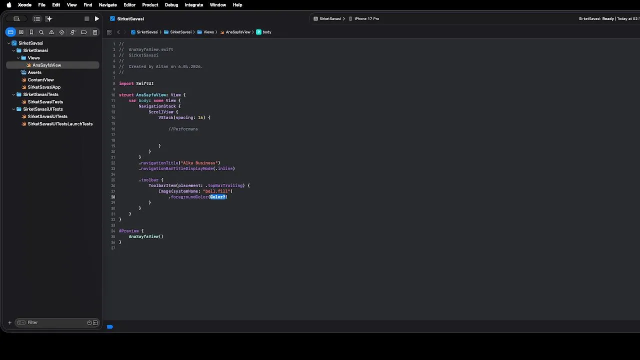Open the Debug navigator icon

click(72, 32)
